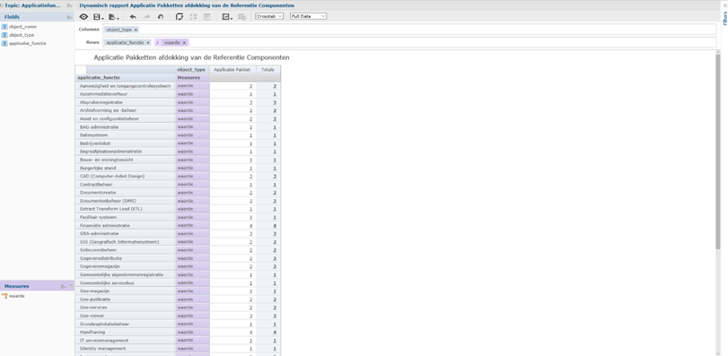Click the Documentenbeheer (DMS) row label
The width and height of the screenshot is (728, 356).
[x=108, y=201]
